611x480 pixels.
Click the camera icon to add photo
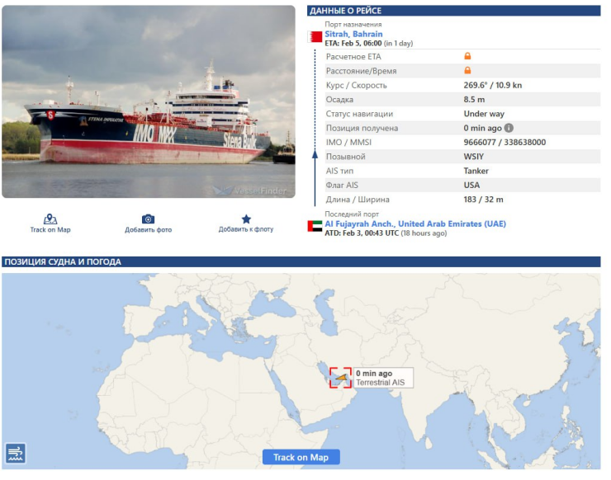click(x=148, y=219)
